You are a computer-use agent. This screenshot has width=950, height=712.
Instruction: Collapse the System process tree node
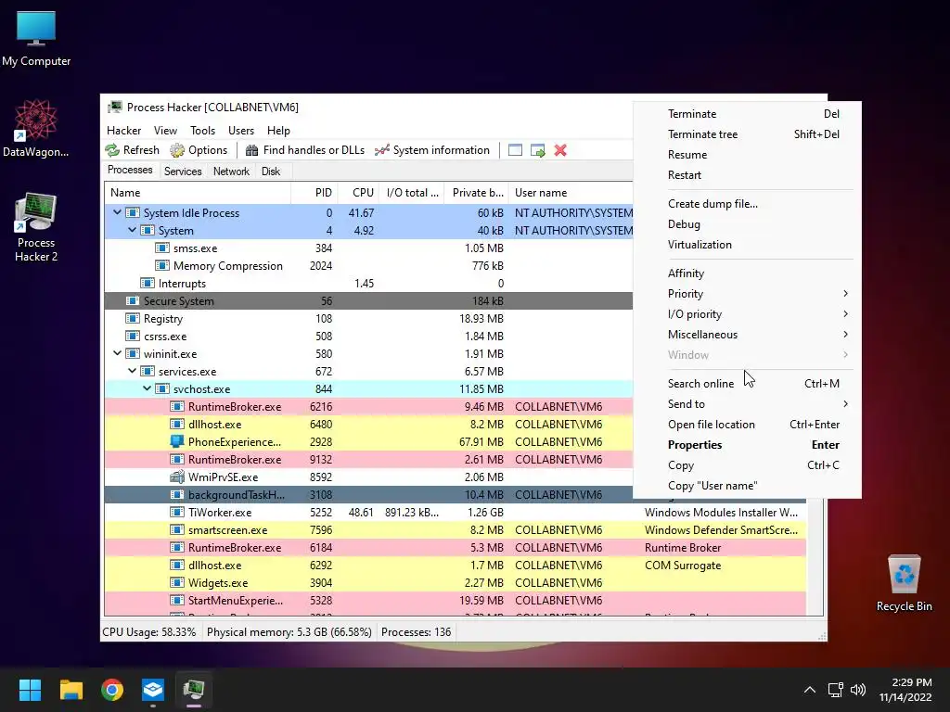point(132,231)
